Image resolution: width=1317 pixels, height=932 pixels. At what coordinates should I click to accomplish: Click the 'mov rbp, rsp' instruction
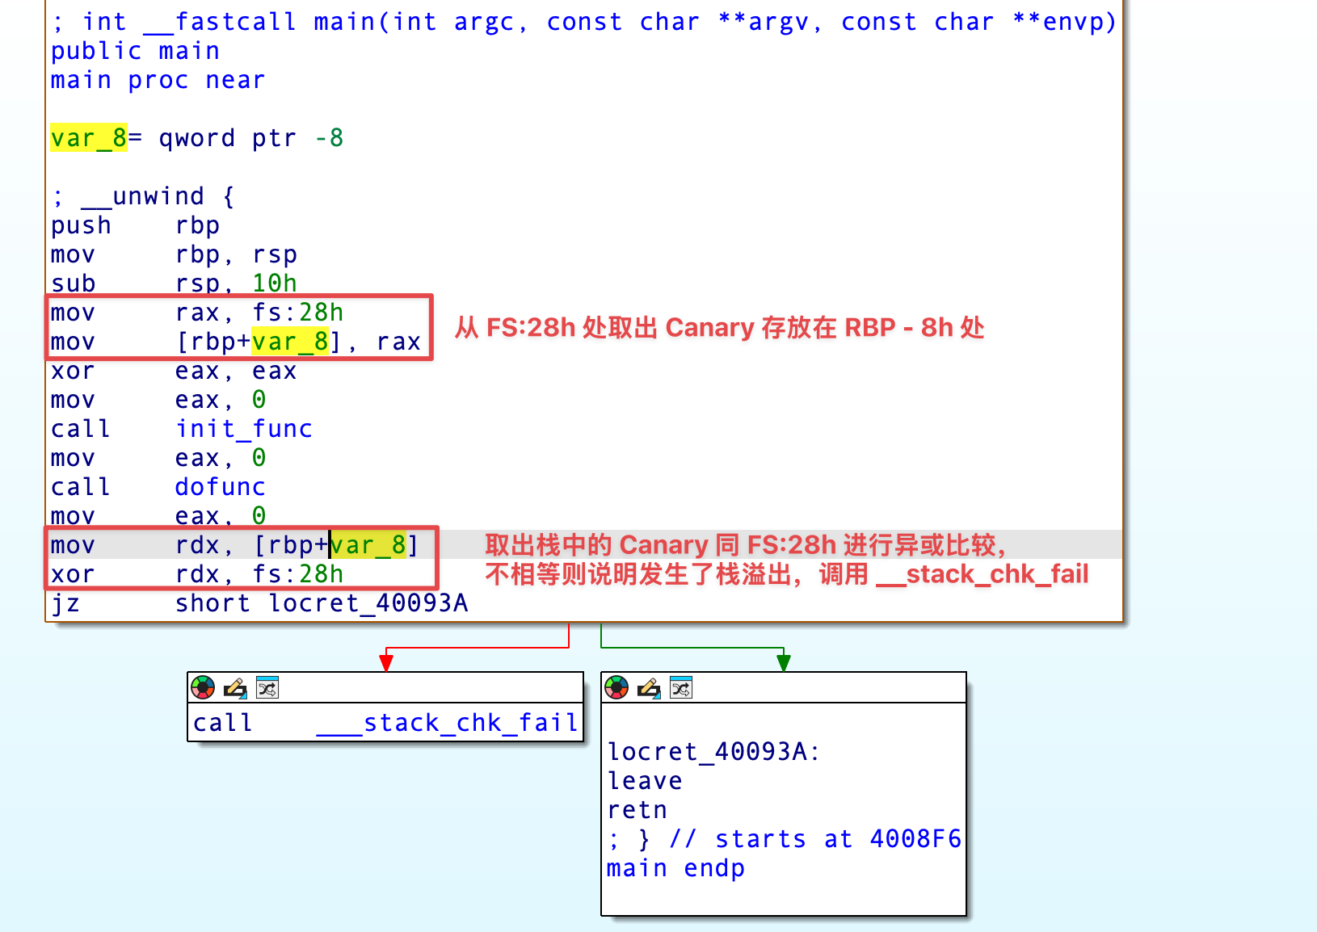click(x=174, y=254)
